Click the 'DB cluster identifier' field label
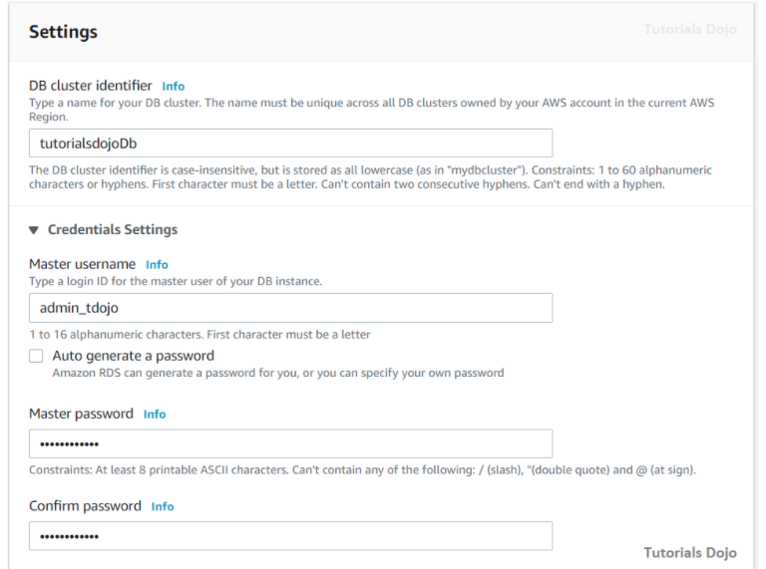 point(91,86)
